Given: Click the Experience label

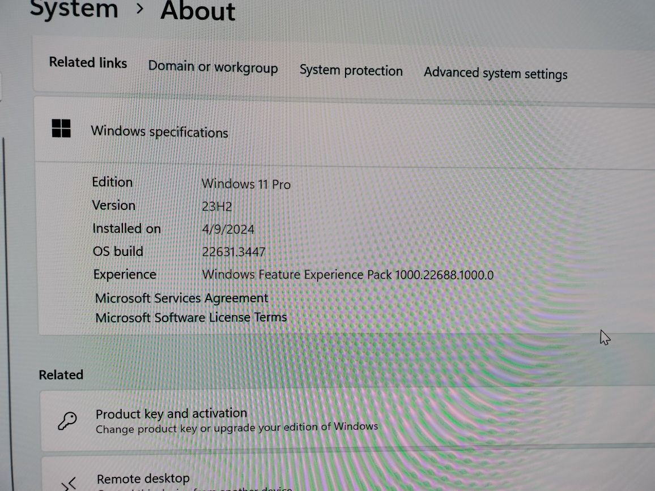Looking at the screenshot, I should pyautogui.click(x=125, y=274).
